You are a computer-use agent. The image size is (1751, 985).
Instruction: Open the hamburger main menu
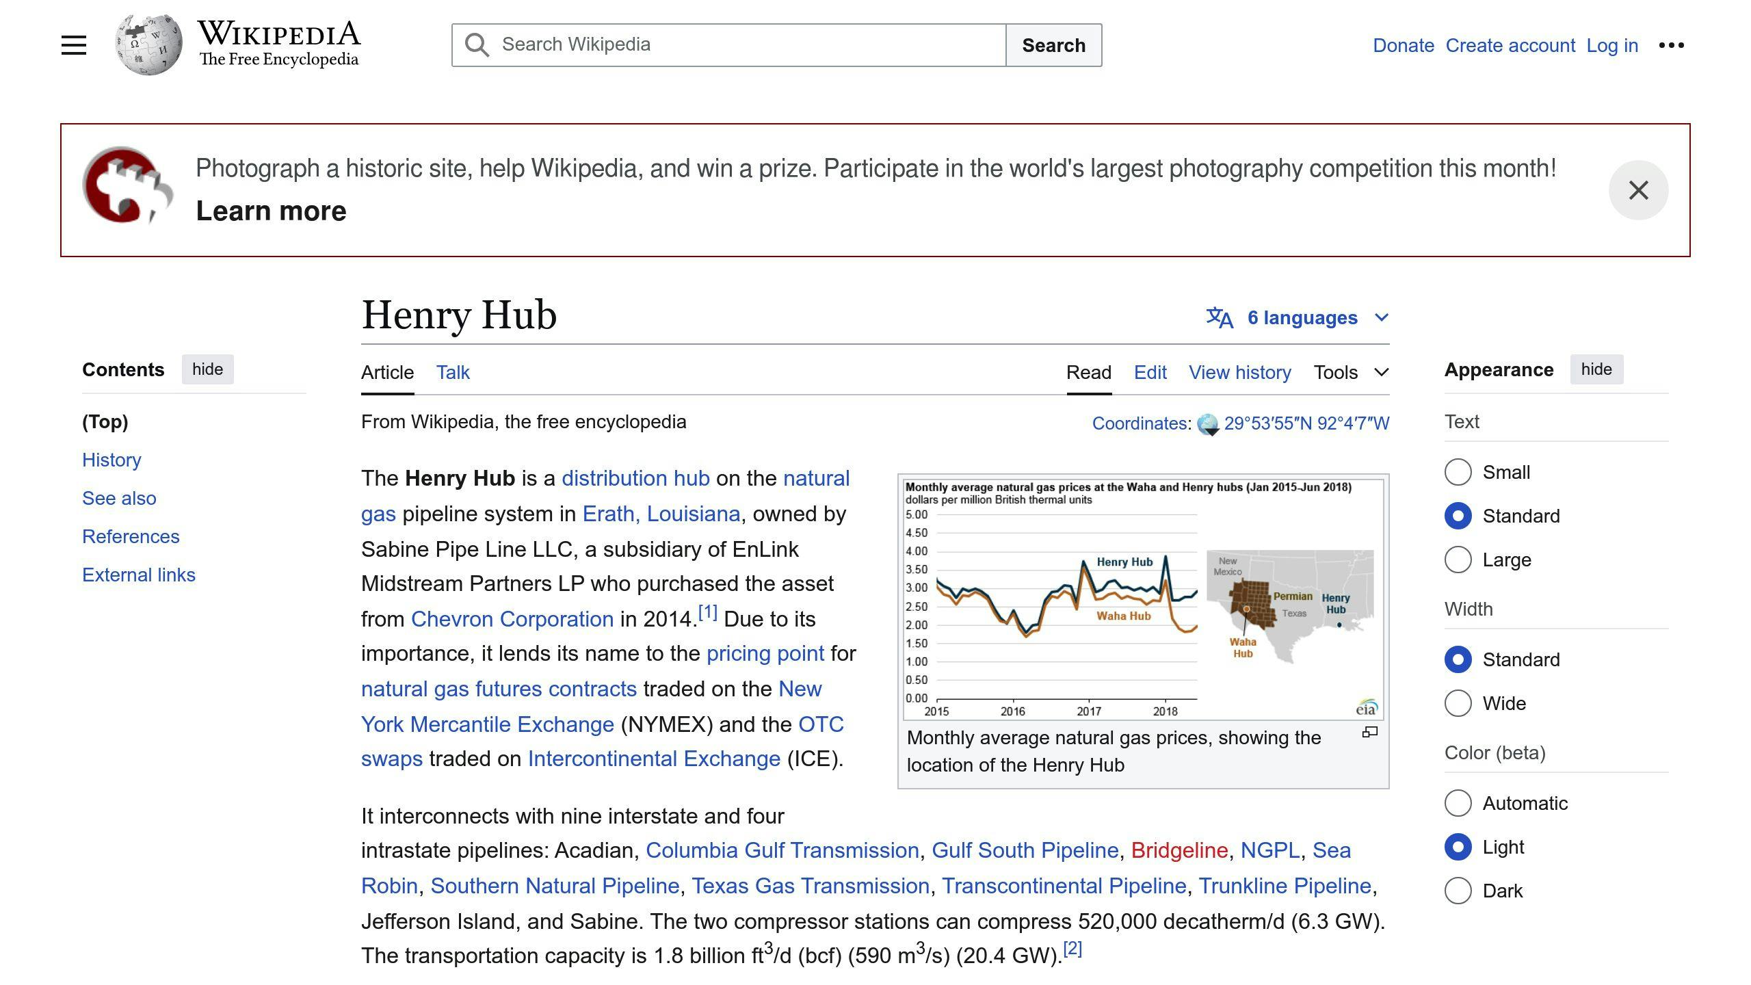pyautogui.click(x=74, y=45)
